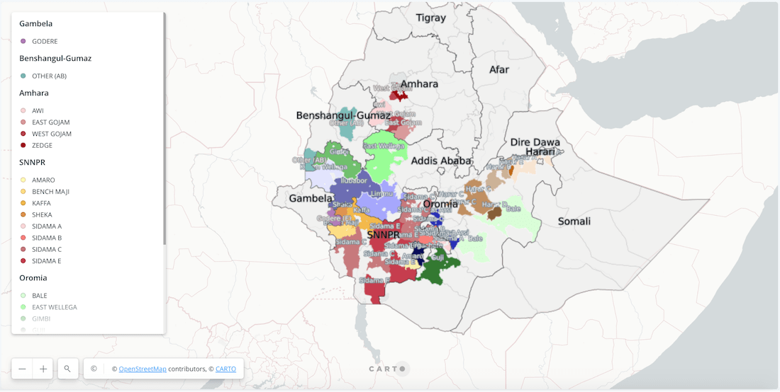The image size is (780, 392).
Task: Click the Somali region label on map
Action: [574, 221]
